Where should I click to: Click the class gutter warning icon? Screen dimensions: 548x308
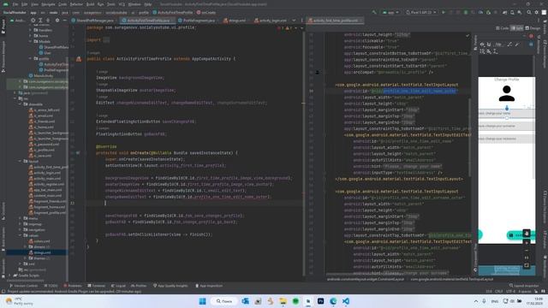coord(79,59)
